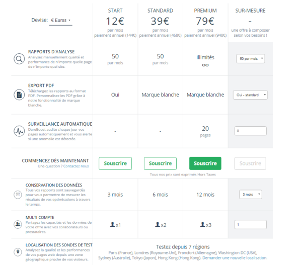The width and height of the screenshot is (302, 265).
Task: Open the '3 mois' data retention dropdown
Action: coord(250,194)
